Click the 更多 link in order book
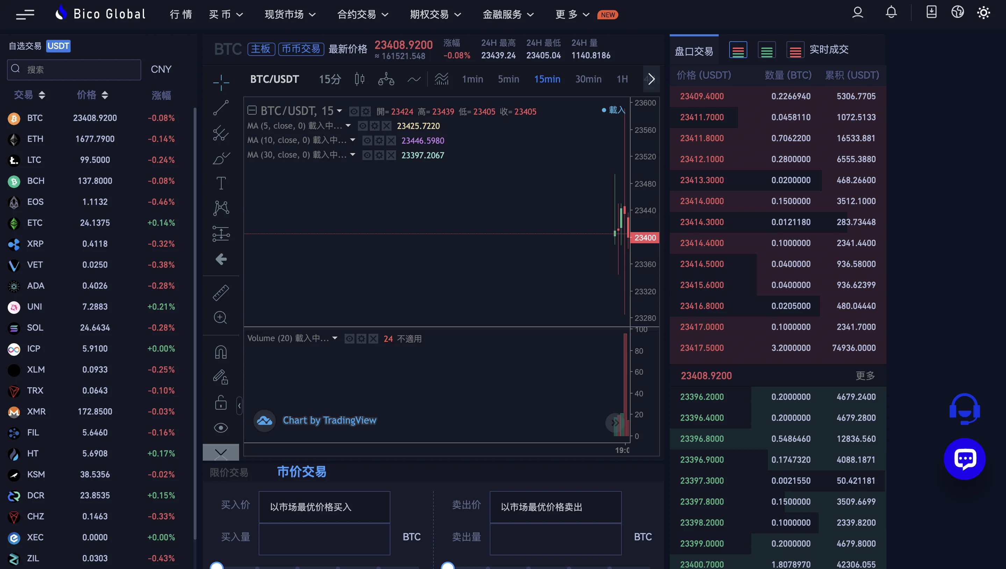The height and width of the screenshot is (569, 1006). pos(865,376)
